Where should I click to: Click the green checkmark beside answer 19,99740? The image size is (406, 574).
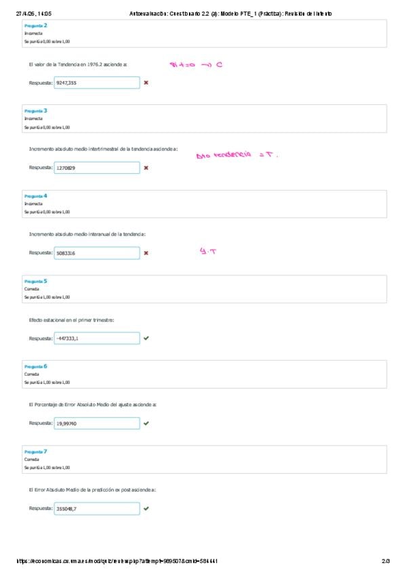tap(146, 423)
